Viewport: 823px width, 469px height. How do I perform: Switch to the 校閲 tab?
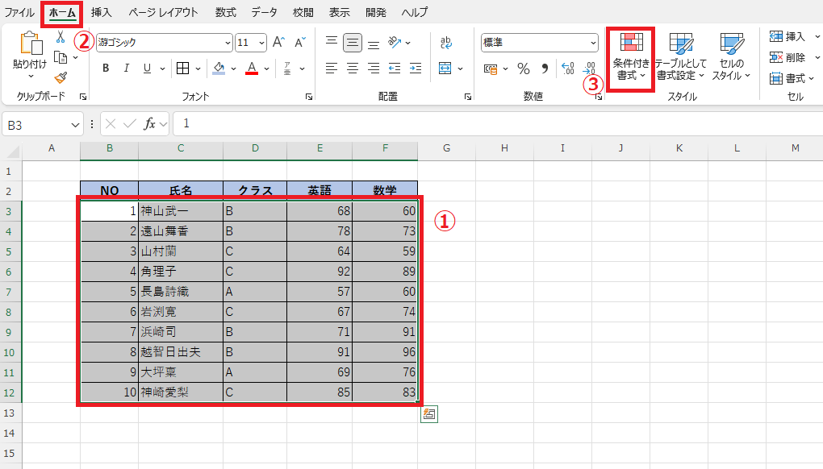[x=303, y=12]
